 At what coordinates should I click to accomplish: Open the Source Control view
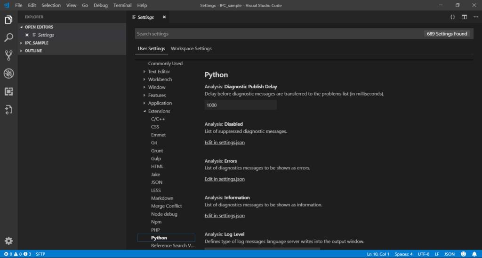pos(8,55)
